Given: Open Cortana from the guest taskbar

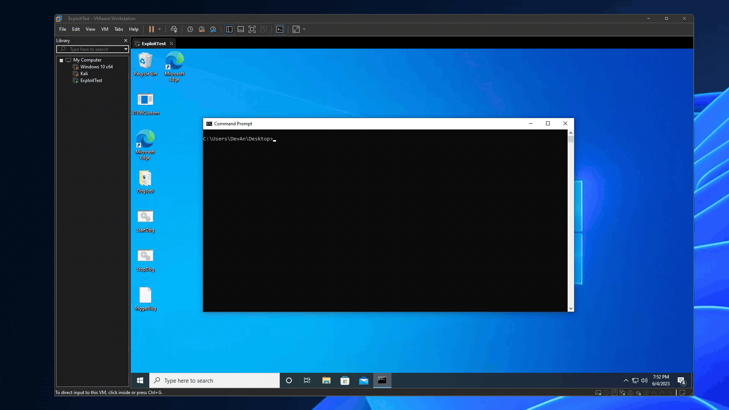Looking at the screenshot, I should tap(289, 380).
